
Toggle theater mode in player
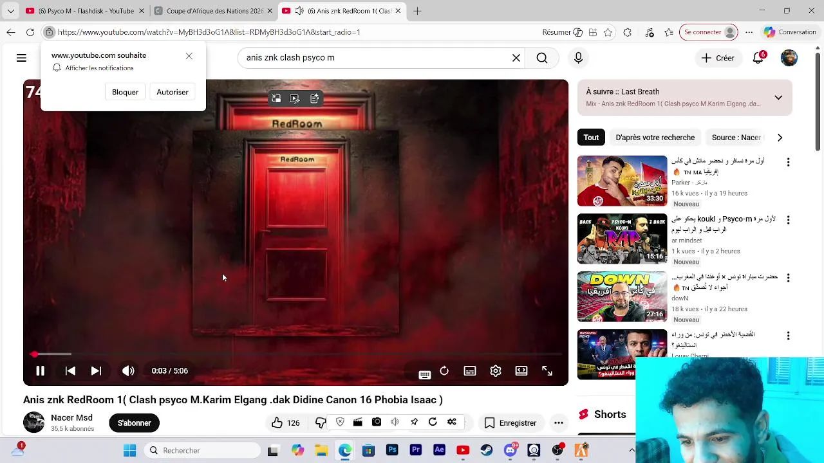tap(521, 371)
